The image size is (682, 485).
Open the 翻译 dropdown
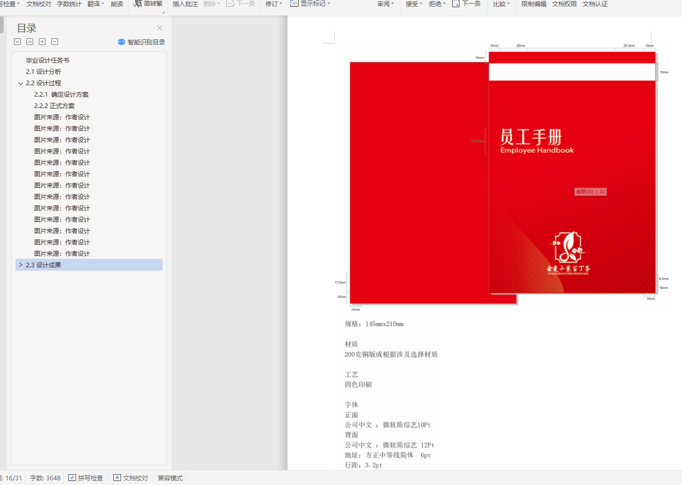click(x=96, y=4)
